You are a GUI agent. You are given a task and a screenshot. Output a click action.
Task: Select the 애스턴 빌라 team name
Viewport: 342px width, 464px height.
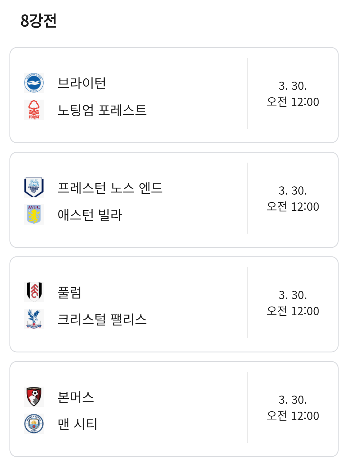[90, 215]
